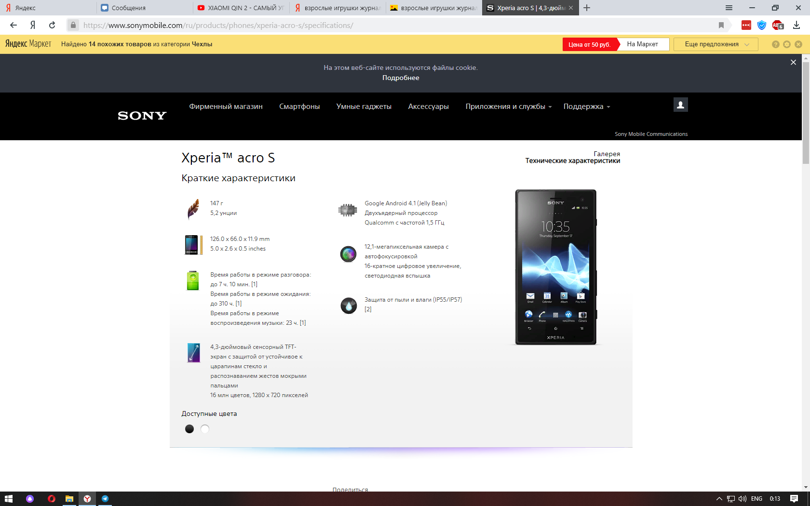Click the Поделиться text

click(x=350, y=489)
